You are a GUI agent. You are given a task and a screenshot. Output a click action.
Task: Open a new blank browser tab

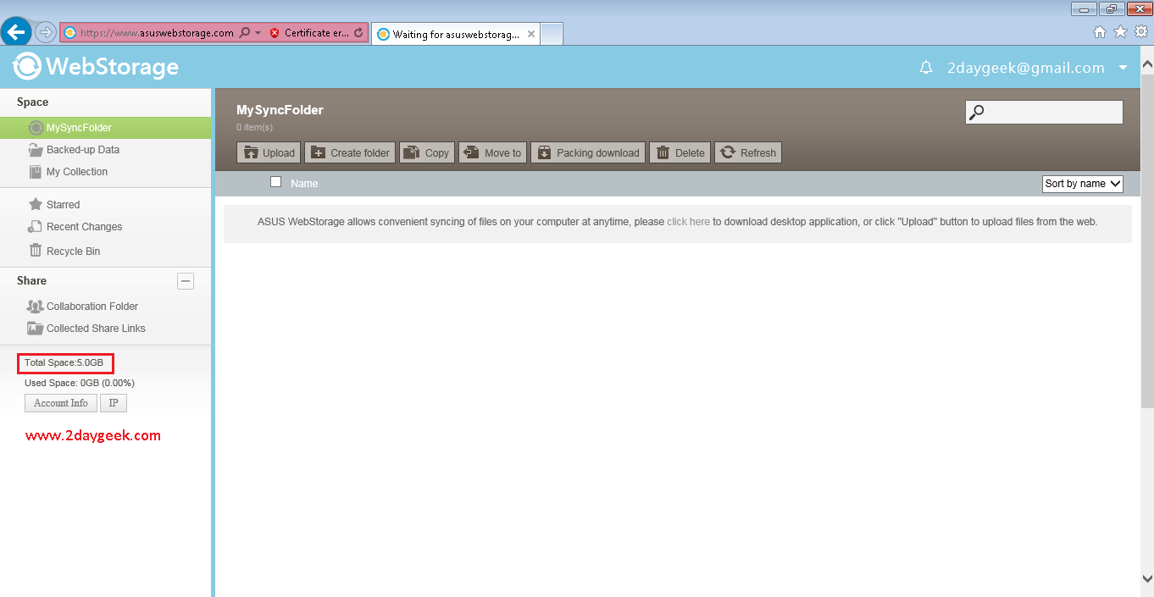pyautogui.click(x=552, y=35)
